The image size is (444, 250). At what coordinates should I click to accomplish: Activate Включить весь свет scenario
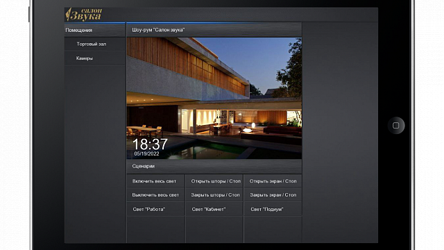coord(155,181)
